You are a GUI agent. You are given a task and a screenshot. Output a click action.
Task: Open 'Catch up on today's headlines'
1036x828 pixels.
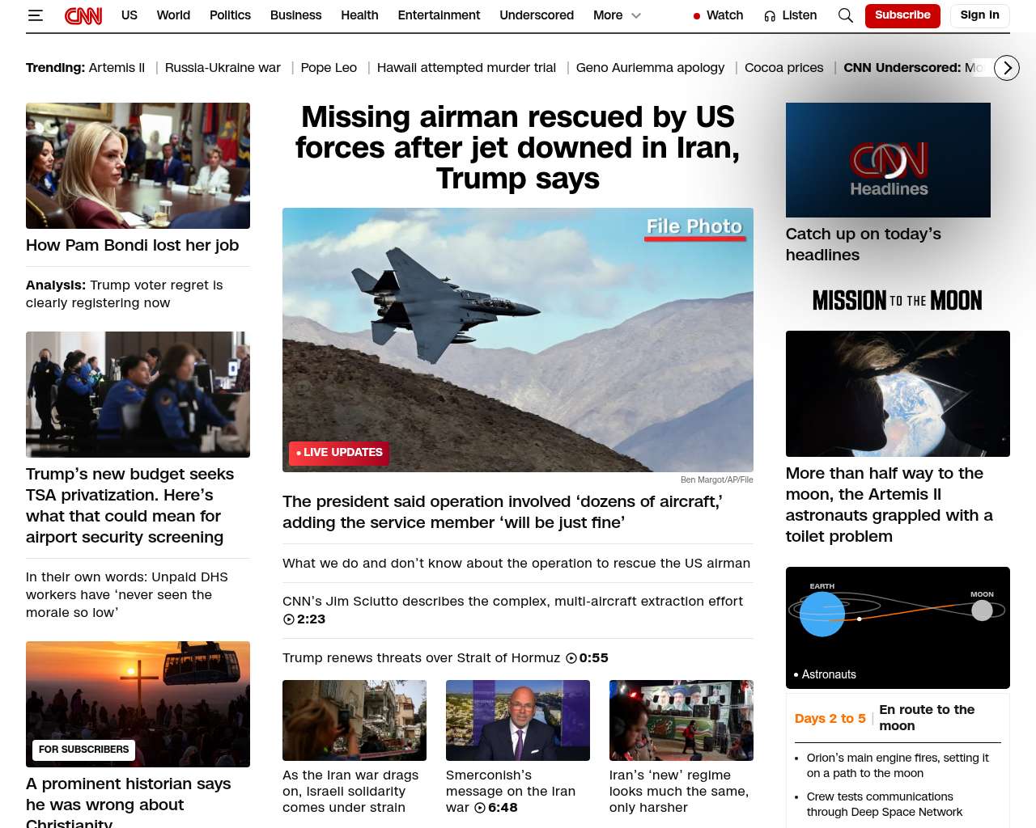click(864, 244)
